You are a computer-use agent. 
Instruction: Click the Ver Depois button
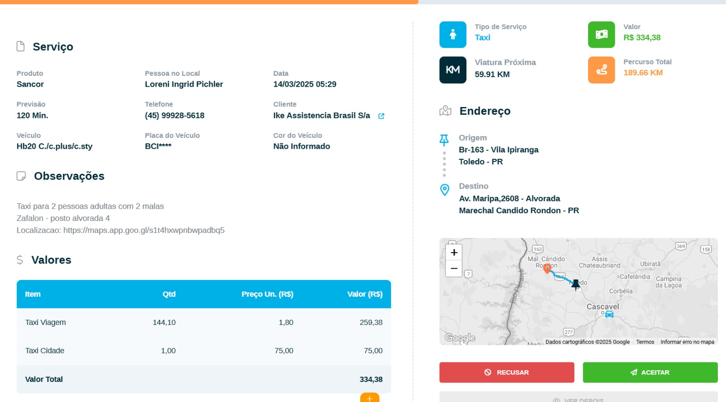tap(578, 398)
